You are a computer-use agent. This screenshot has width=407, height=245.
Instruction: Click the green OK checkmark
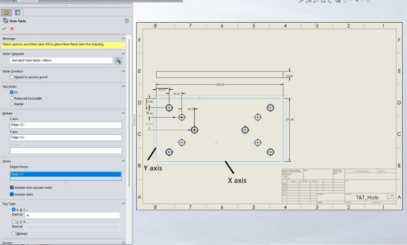pyautogui.click(x=4, y=29)
